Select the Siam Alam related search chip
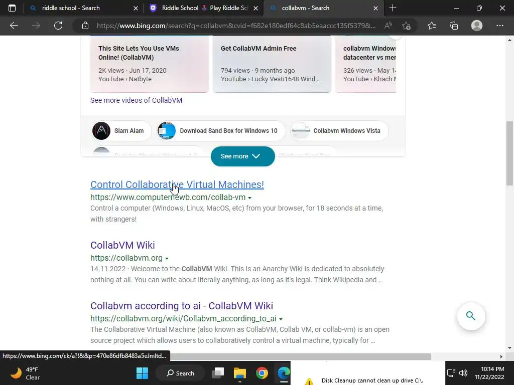Image resolution: width=514 pixels, height=385 pixels. (121, 131)
